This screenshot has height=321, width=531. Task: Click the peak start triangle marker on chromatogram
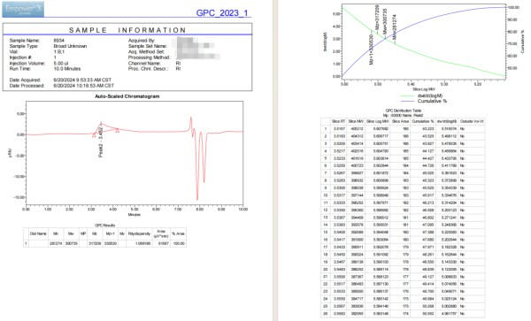[94, 135]
